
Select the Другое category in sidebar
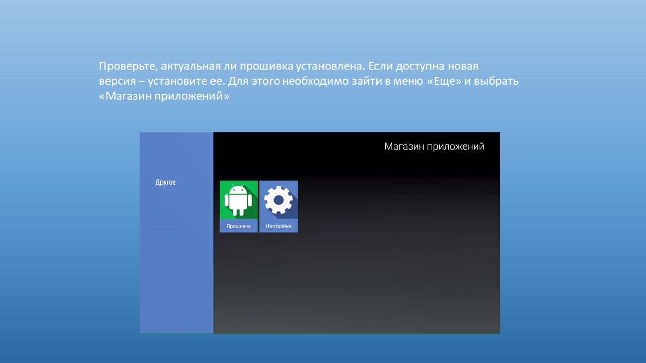coord(166,183)
